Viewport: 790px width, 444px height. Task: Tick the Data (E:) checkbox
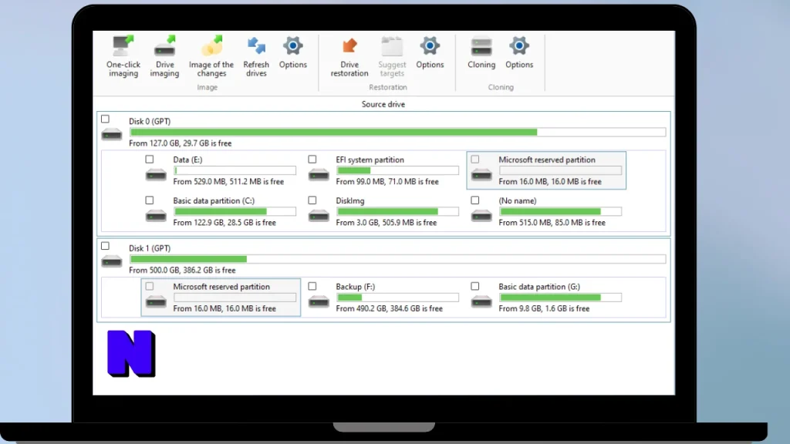tap(150, 159)
